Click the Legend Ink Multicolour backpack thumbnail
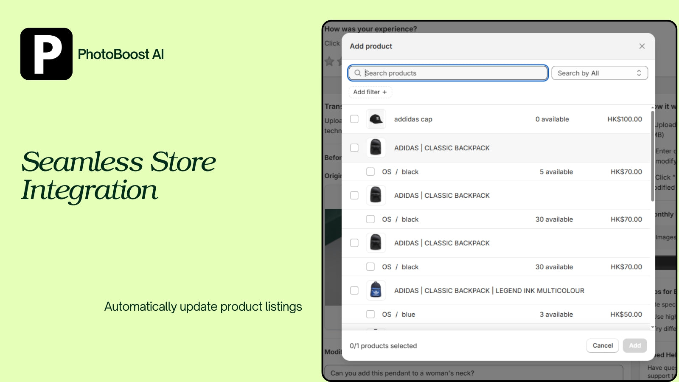Image resolution: width=679 pixels, height=382 pixels. pyautogui.click(x=376, y=290)
